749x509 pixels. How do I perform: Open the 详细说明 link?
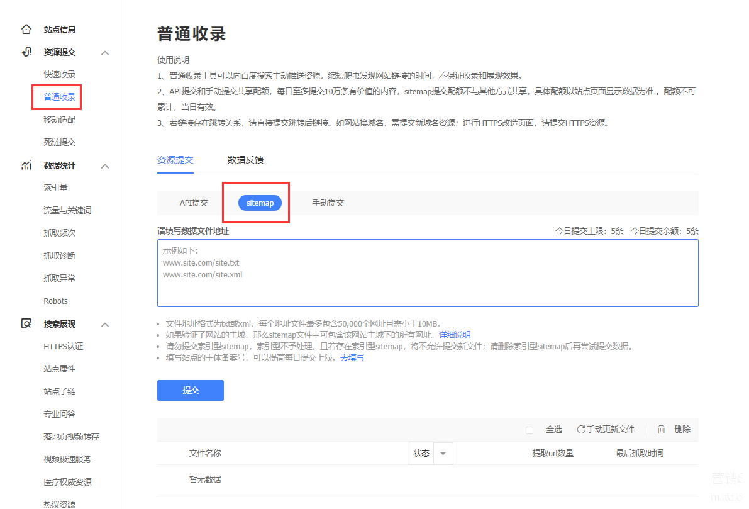pos(454,335)
